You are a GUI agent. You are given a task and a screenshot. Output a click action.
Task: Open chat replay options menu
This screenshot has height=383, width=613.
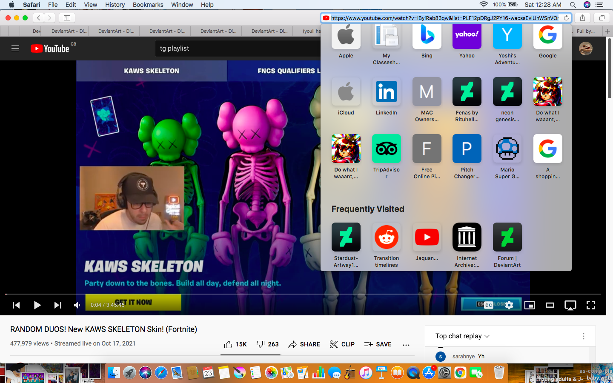584,336
